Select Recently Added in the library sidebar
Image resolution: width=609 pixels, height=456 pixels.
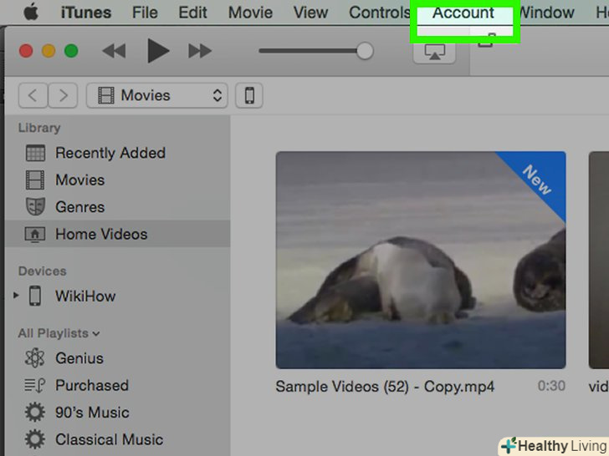tap(110, 153)
